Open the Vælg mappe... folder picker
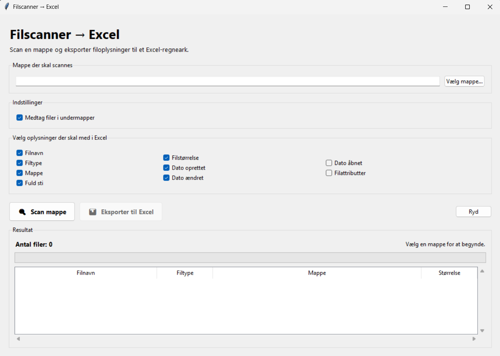The height and width of the screenshot is (356, 500). pyautogui.click(x=464, y=81)
